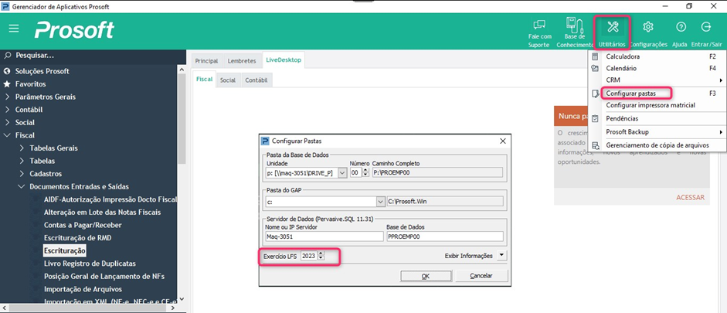Open the Base de Conhecimento icon
This screenshot has height=313, width=727.
[x=574, y=25]
